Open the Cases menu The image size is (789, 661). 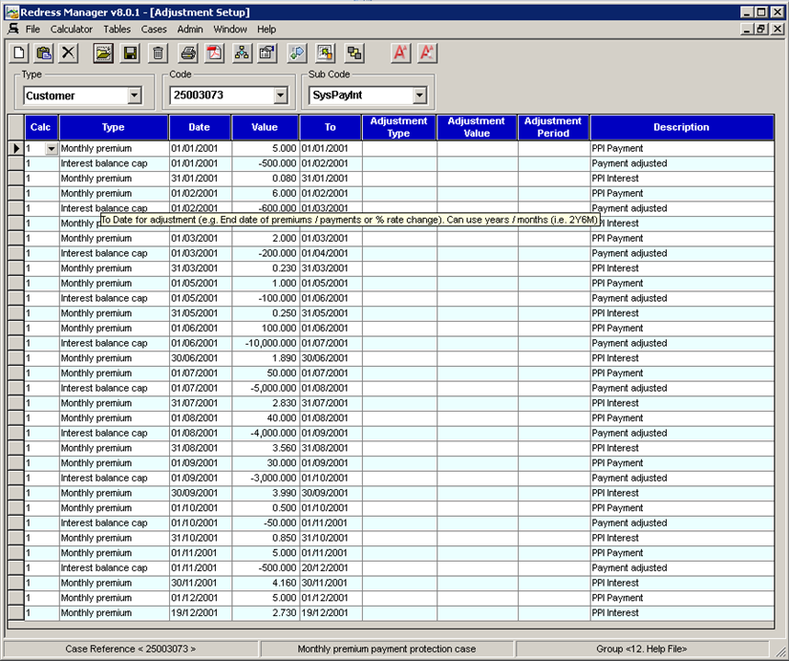click(x=154, y=30)
